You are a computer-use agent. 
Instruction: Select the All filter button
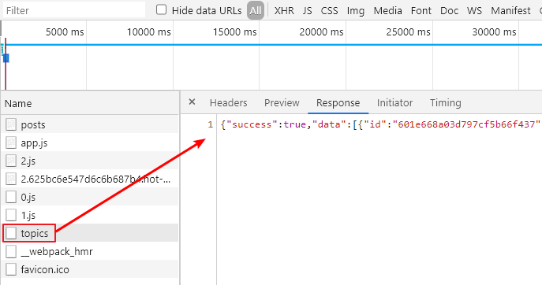(x=256, y=10)
